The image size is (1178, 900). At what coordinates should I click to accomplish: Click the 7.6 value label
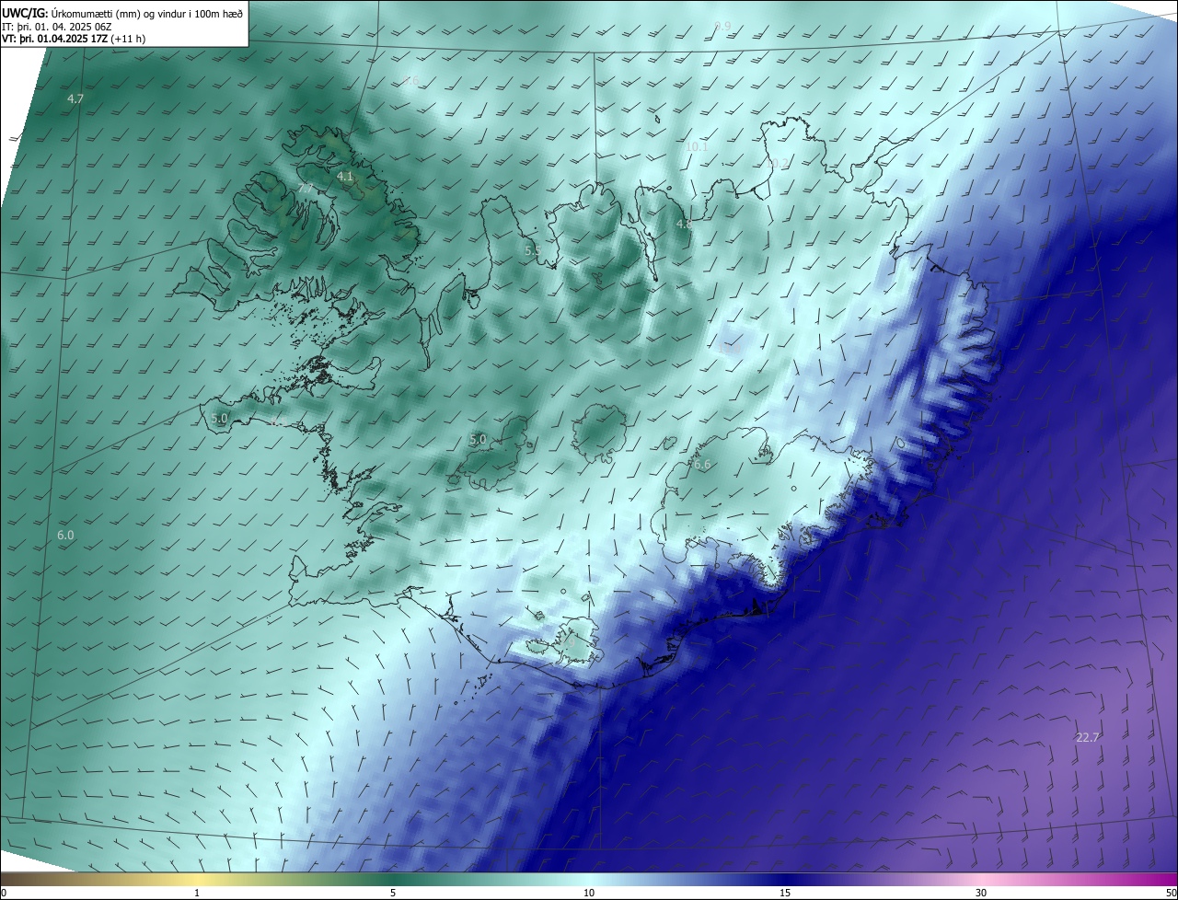pos(410,81)
